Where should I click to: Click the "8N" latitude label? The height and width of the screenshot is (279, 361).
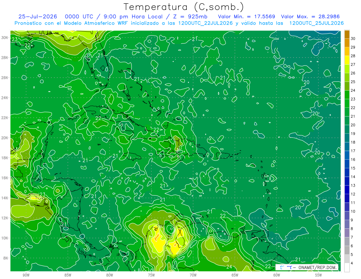(x=6, y=258)
